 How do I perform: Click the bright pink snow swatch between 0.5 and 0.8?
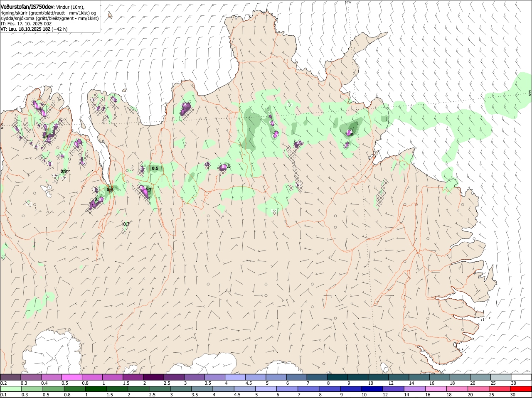coord(72,377)
